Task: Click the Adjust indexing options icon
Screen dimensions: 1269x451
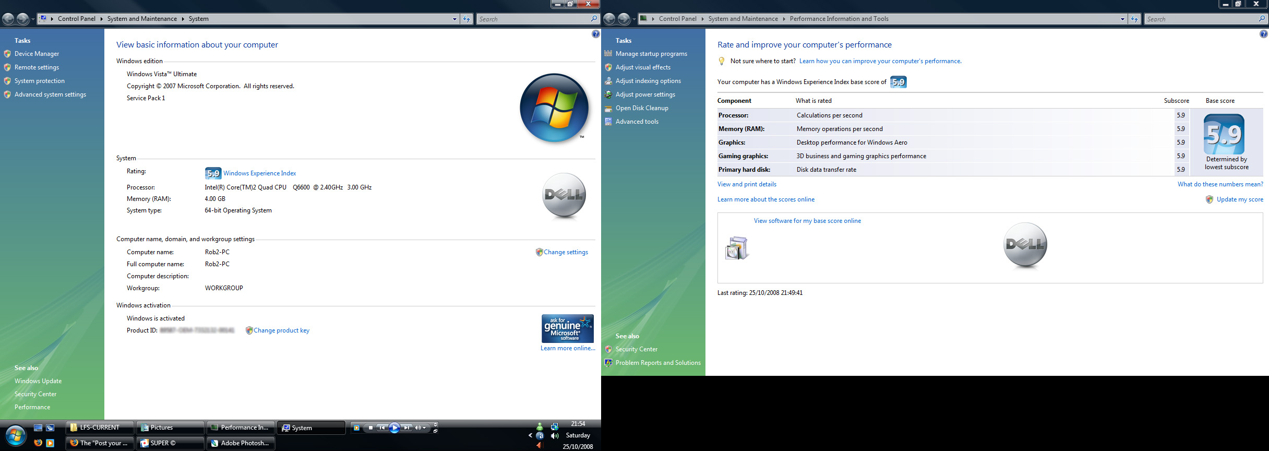Action: 608,81
